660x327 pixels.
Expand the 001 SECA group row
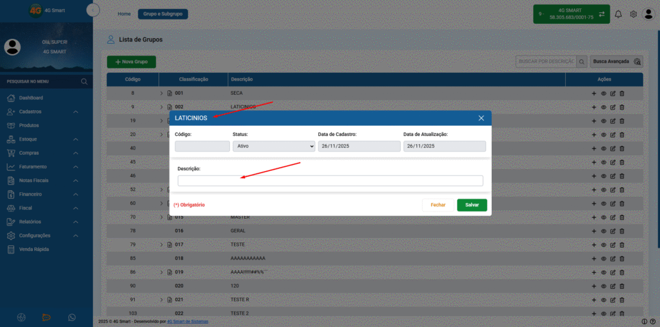tap(161, 93)
